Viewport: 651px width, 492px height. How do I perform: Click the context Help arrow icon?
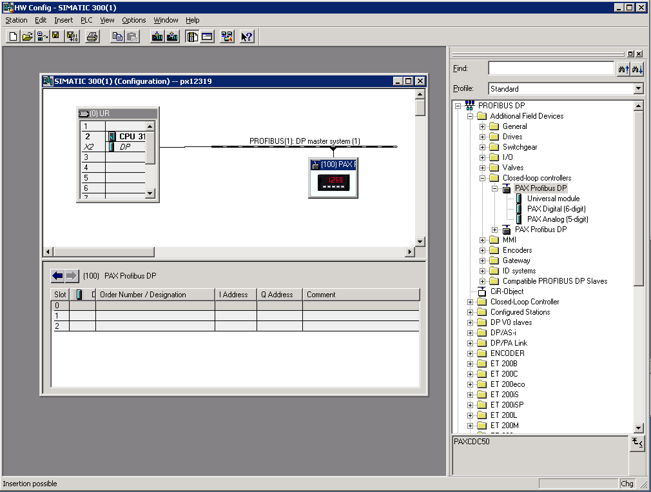pyautogui.click(x=247, y=37)
